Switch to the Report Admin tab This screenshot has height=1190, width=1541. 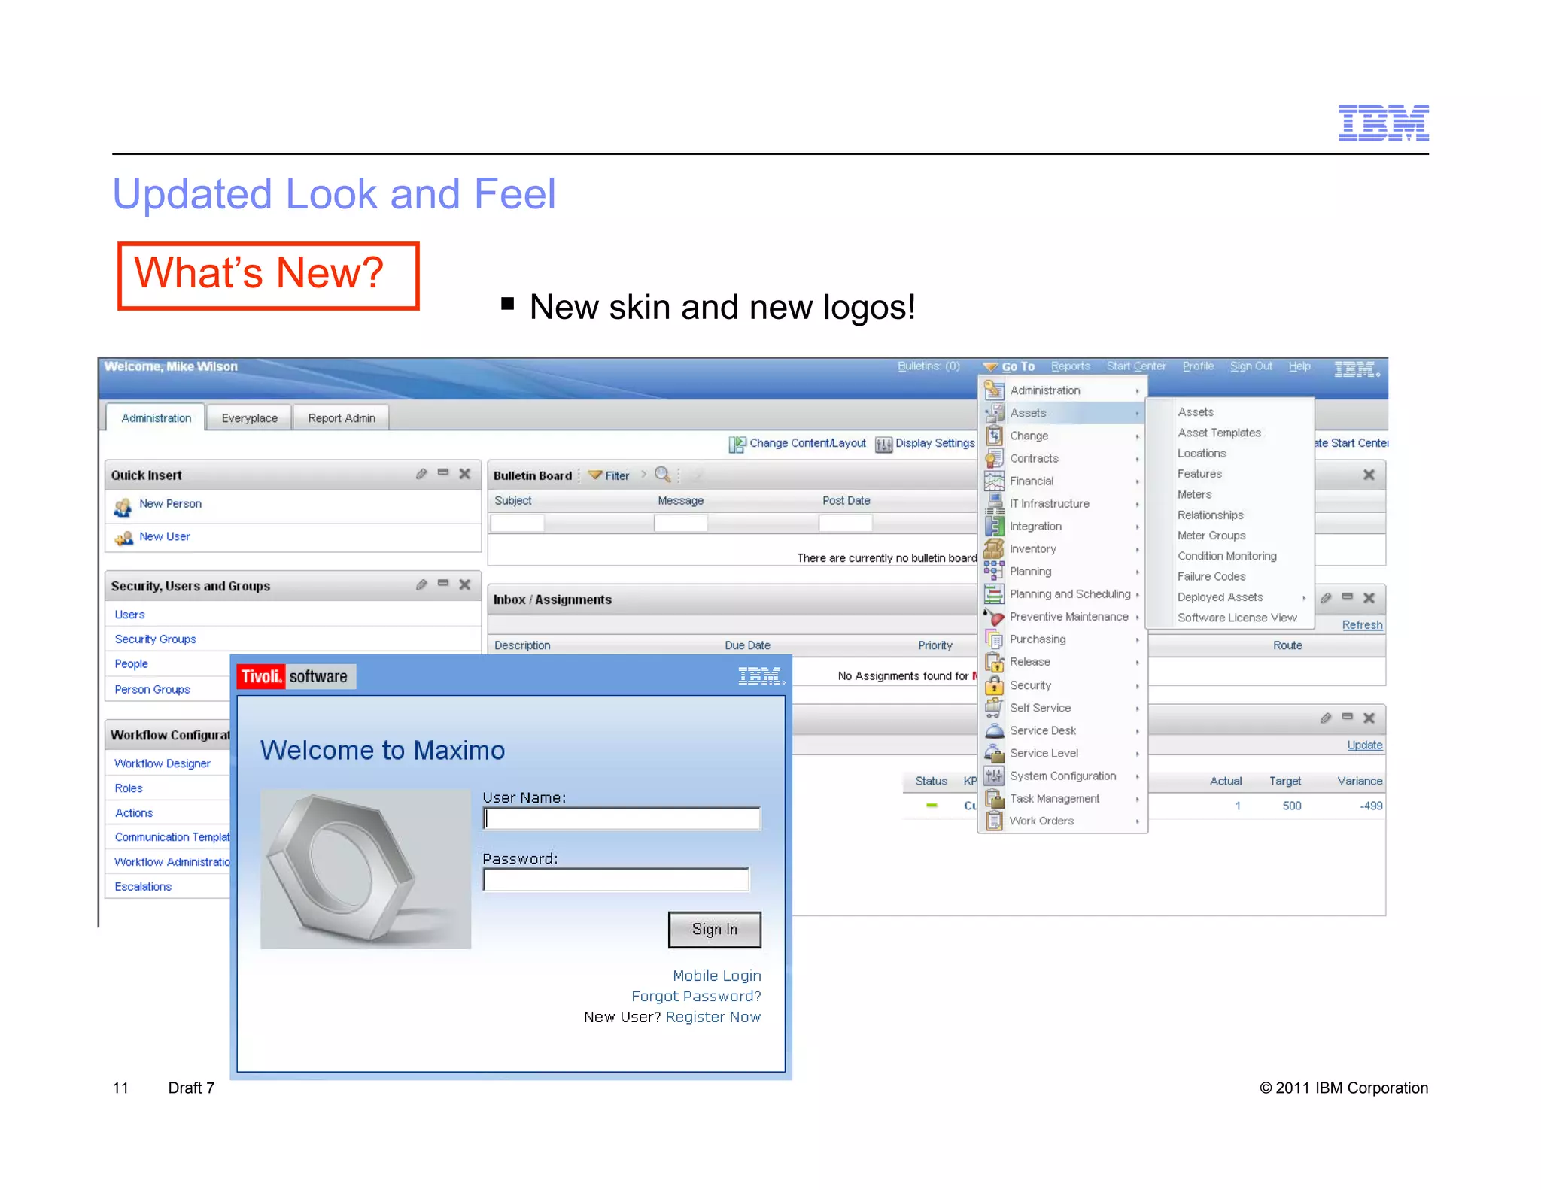(x=342, y=418)
